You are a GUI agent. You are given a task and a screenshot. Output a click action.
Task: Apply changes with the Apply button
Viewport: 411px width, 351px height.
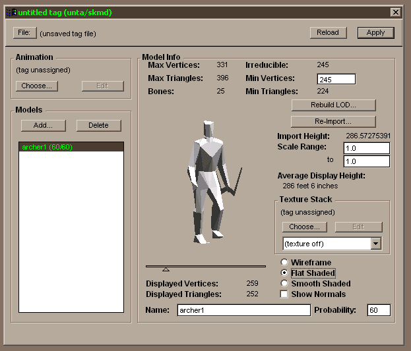tap(375, 32)
